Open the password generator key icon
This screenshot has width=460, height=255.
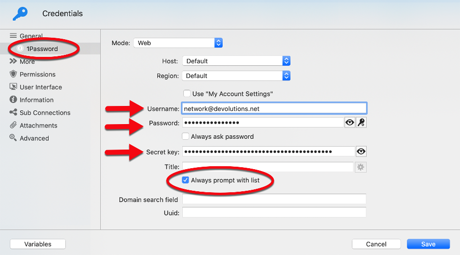(361, 123)
